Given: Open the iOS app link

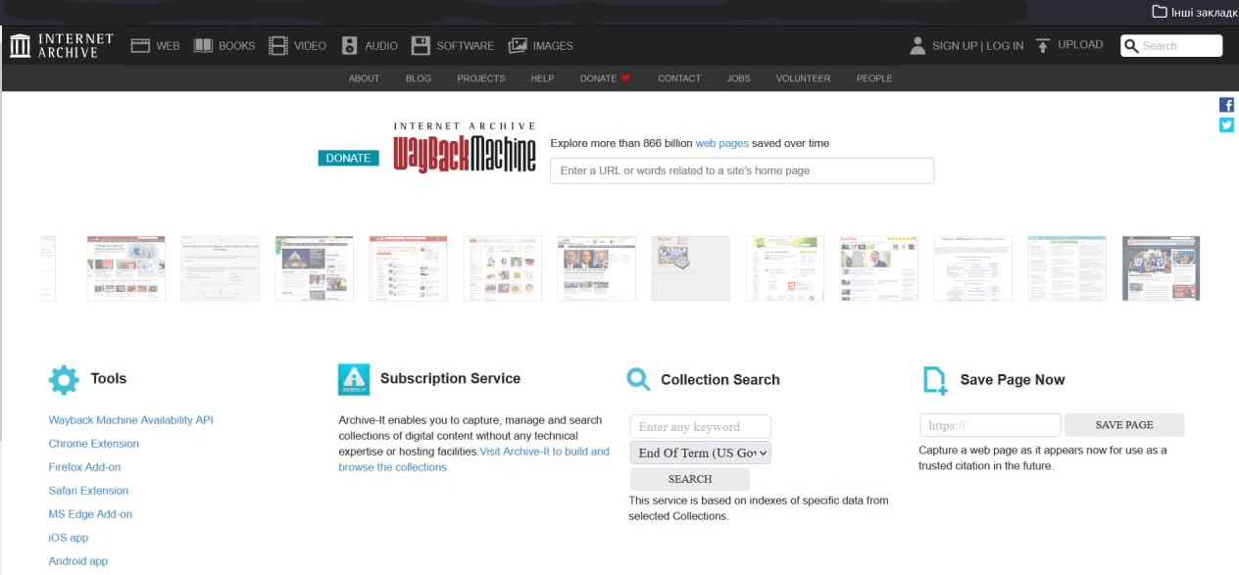Looking at the screenshot, I should point(69,538).
